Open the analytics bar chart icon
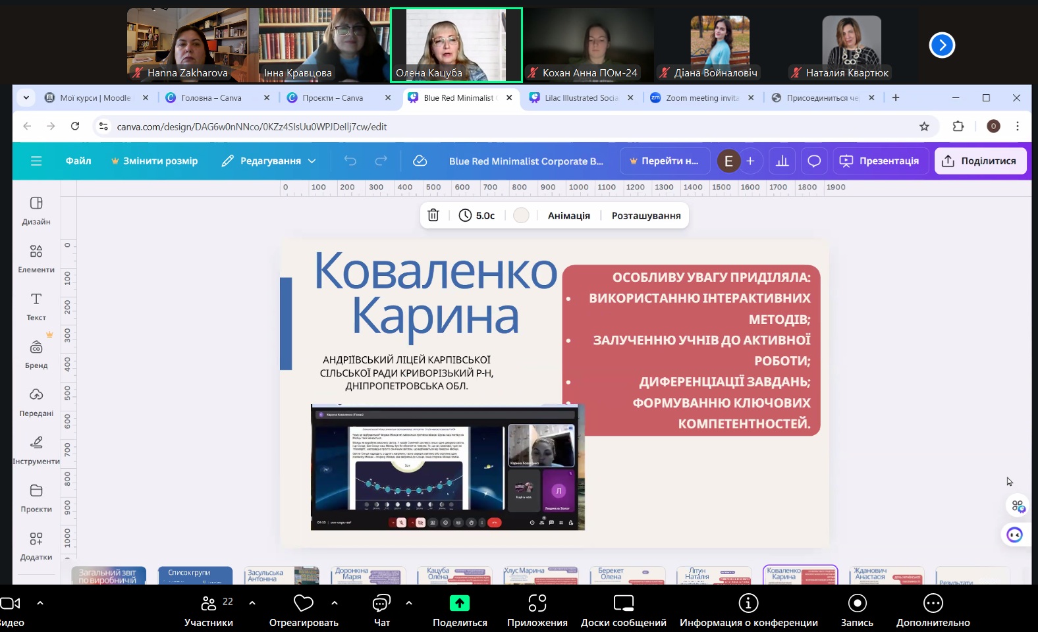The height and width of the screenshot is (632, 1038). click(782, 161)
